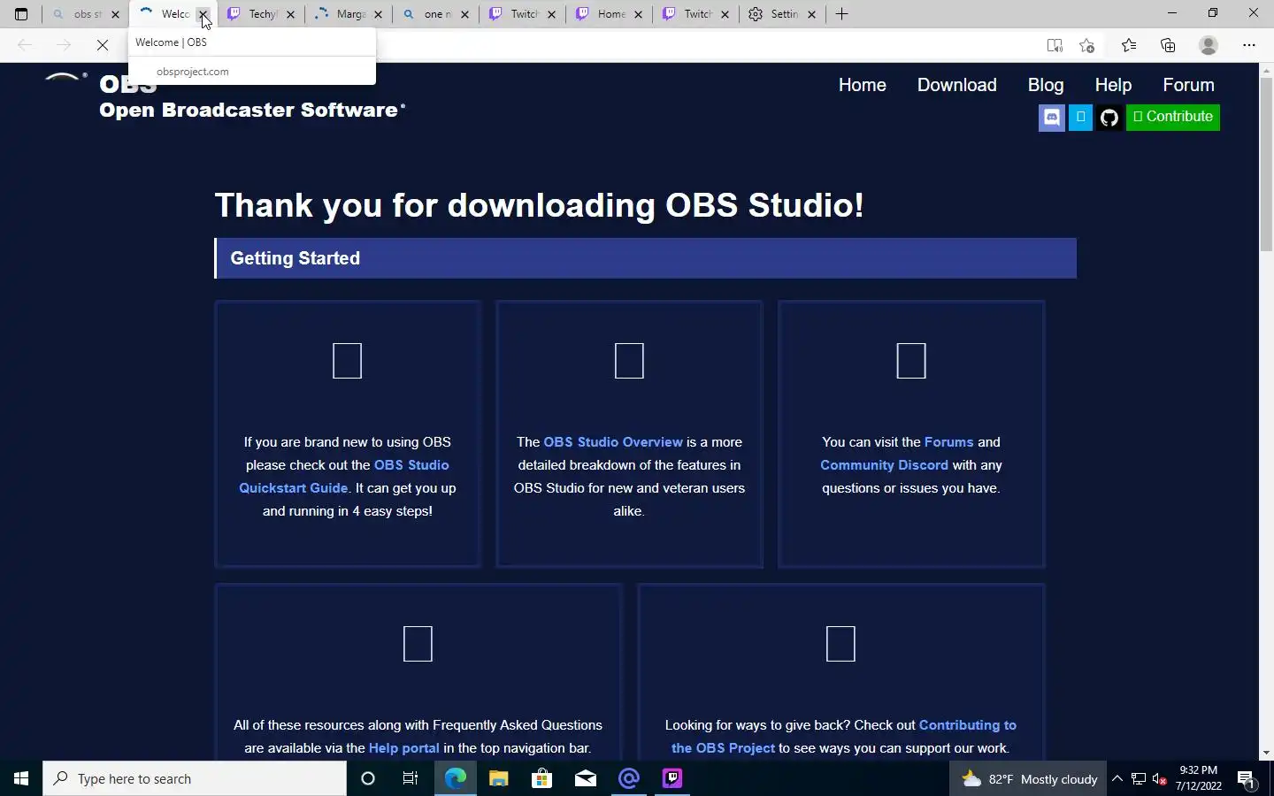This screenshot has height=796, width=1274.
Task: Click the vertical scrollbar thumb
Action: (x=1266, y=163)
